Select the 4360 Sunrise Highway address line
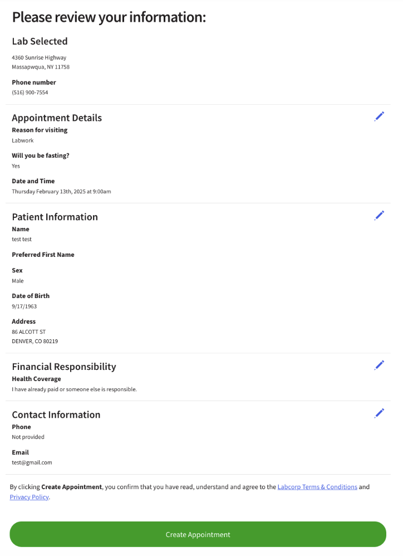Screen dimensions: 403x556 coord(39,57)
